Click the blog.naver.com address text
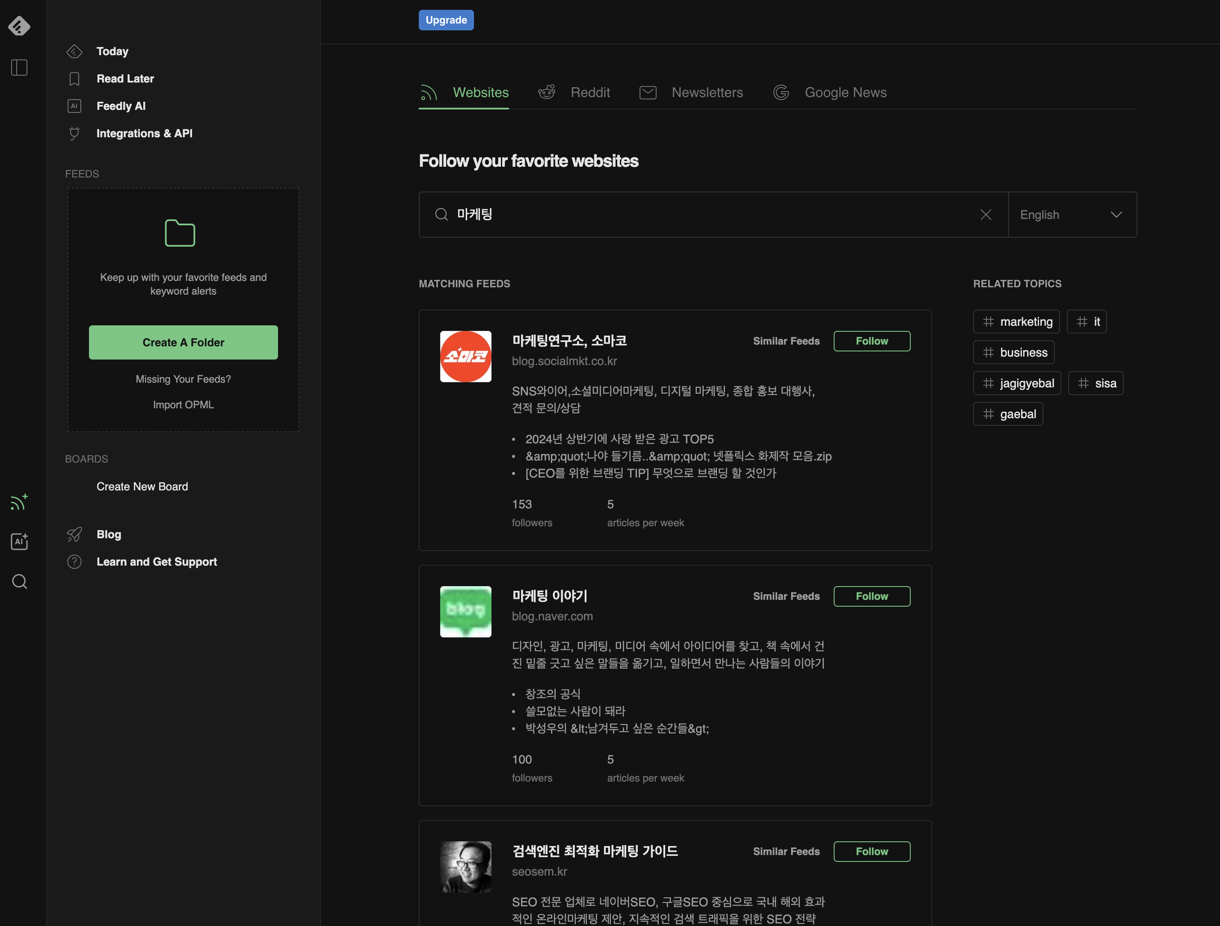 552,616
